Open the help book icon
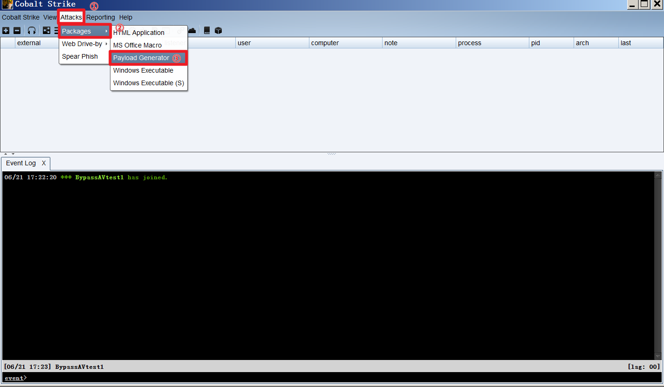 click(x=207, y=31)
